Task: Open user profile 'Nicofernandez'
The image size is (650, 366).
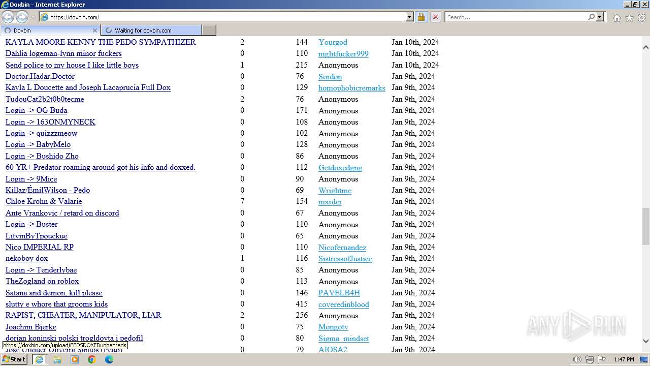Action: click(342, 248)
